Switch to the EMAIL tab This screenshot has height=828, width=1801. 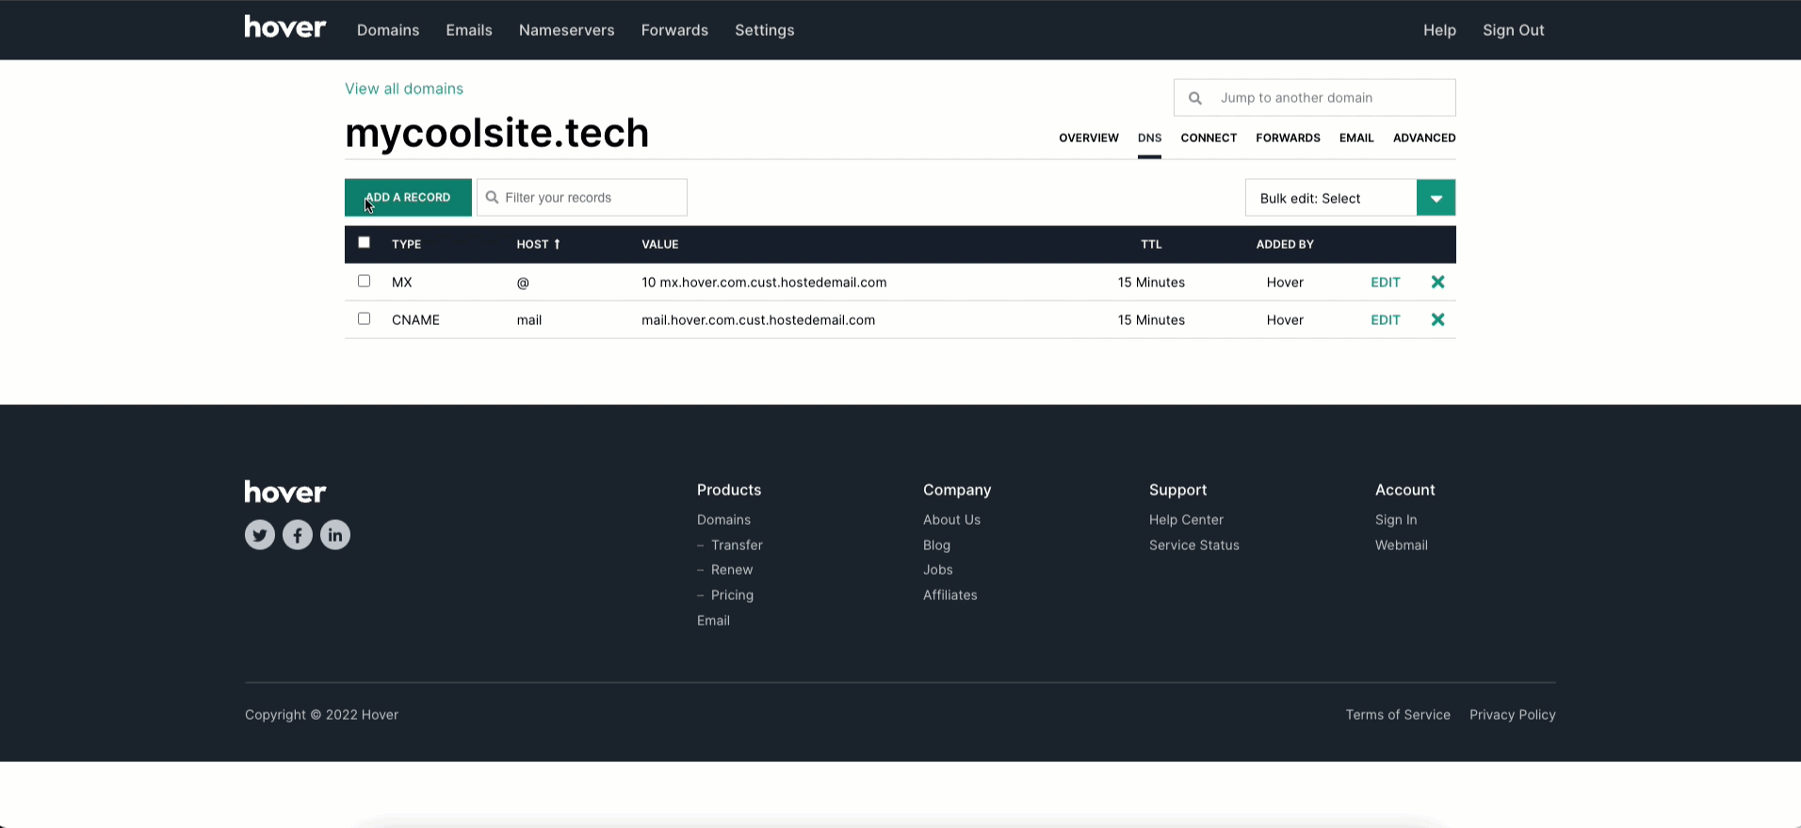[x=1356, y=138]
